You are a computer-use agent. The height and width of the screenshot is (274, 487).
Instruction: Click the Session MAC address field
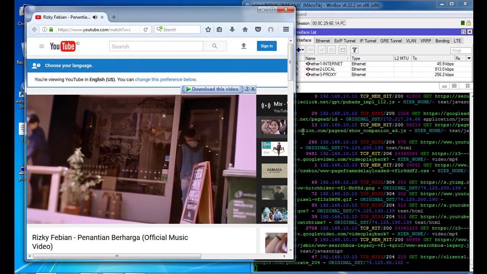[x=329, y=23]
